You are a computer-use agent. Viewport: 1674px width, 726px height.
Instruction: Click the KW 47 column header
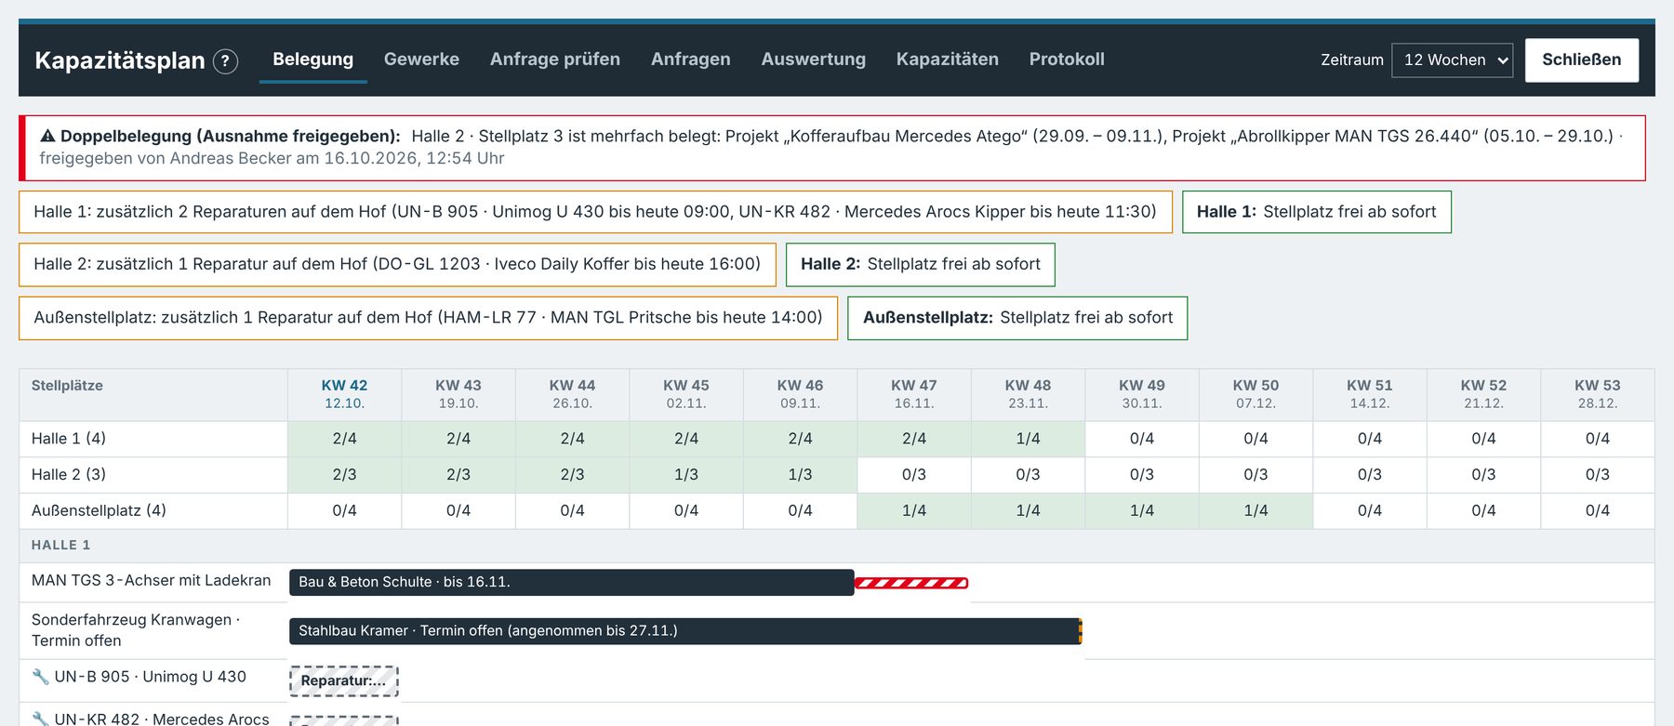click(914, 394)
